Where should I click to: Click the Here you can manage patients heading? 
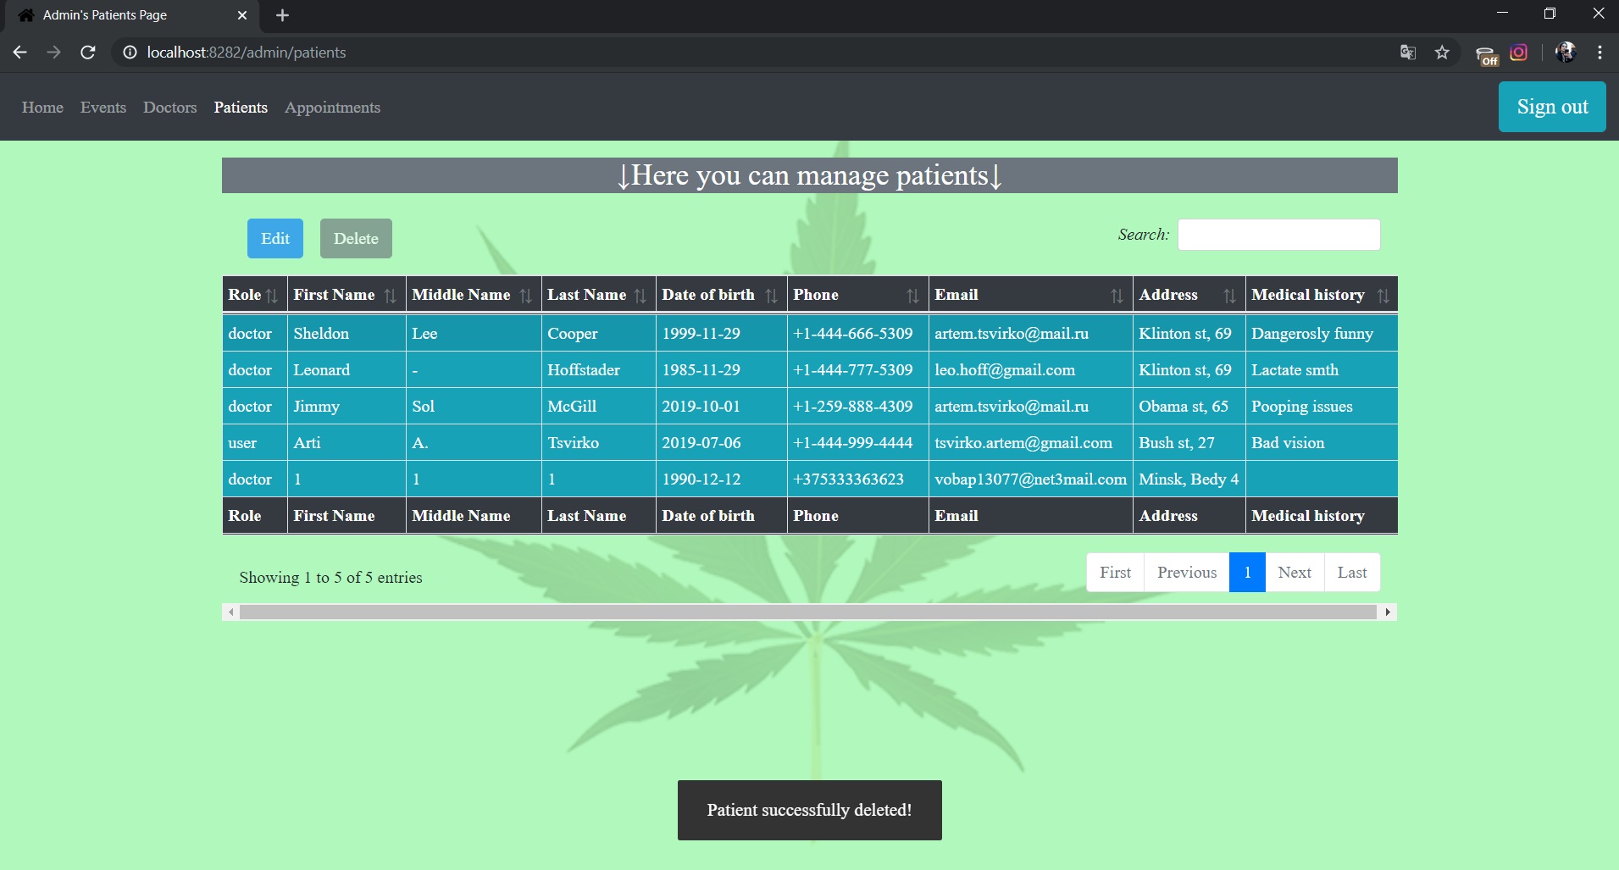click(x=810, y=175)
